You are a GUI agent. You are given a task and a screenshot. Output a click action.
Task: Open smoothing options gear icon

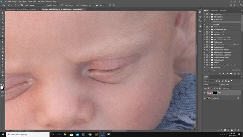(x=97, y=5)
